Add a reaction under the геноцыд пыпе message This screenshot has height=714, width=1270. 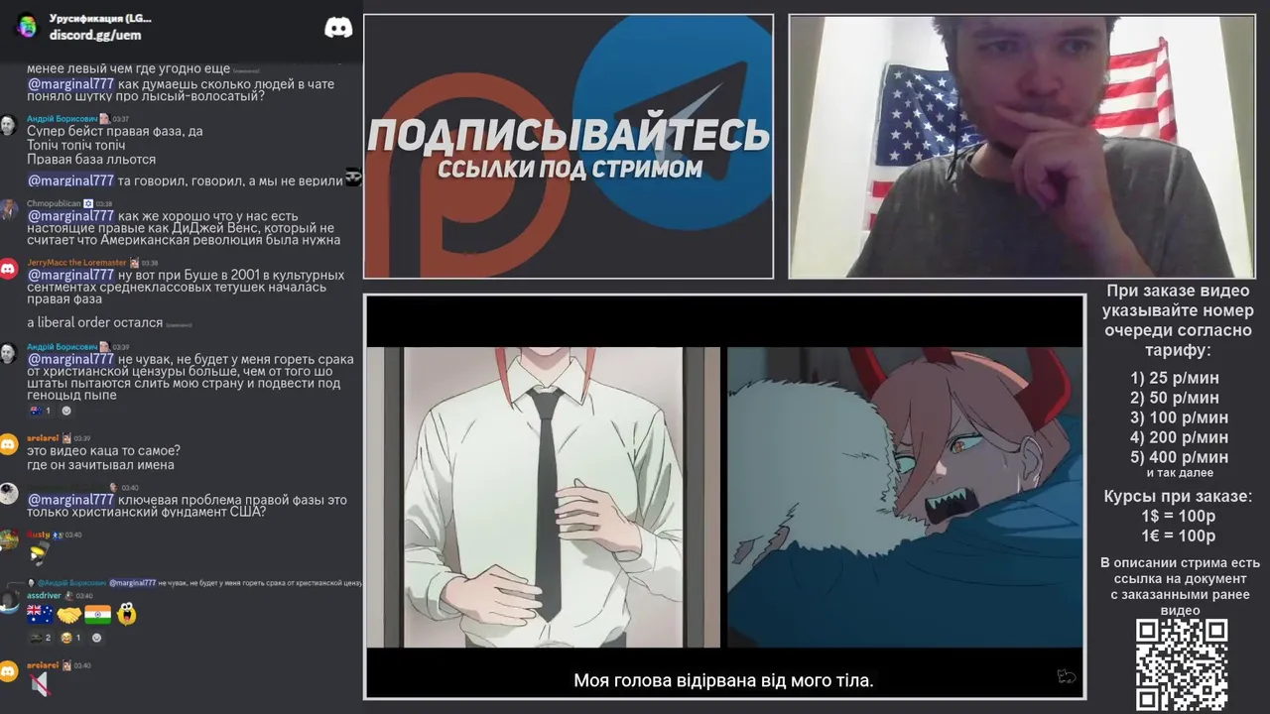[66, 411]
